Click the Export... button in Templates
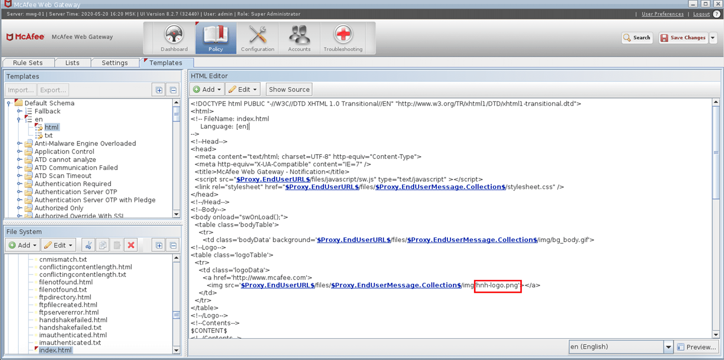This screenshot has width=724, height=360. [53, 90]
